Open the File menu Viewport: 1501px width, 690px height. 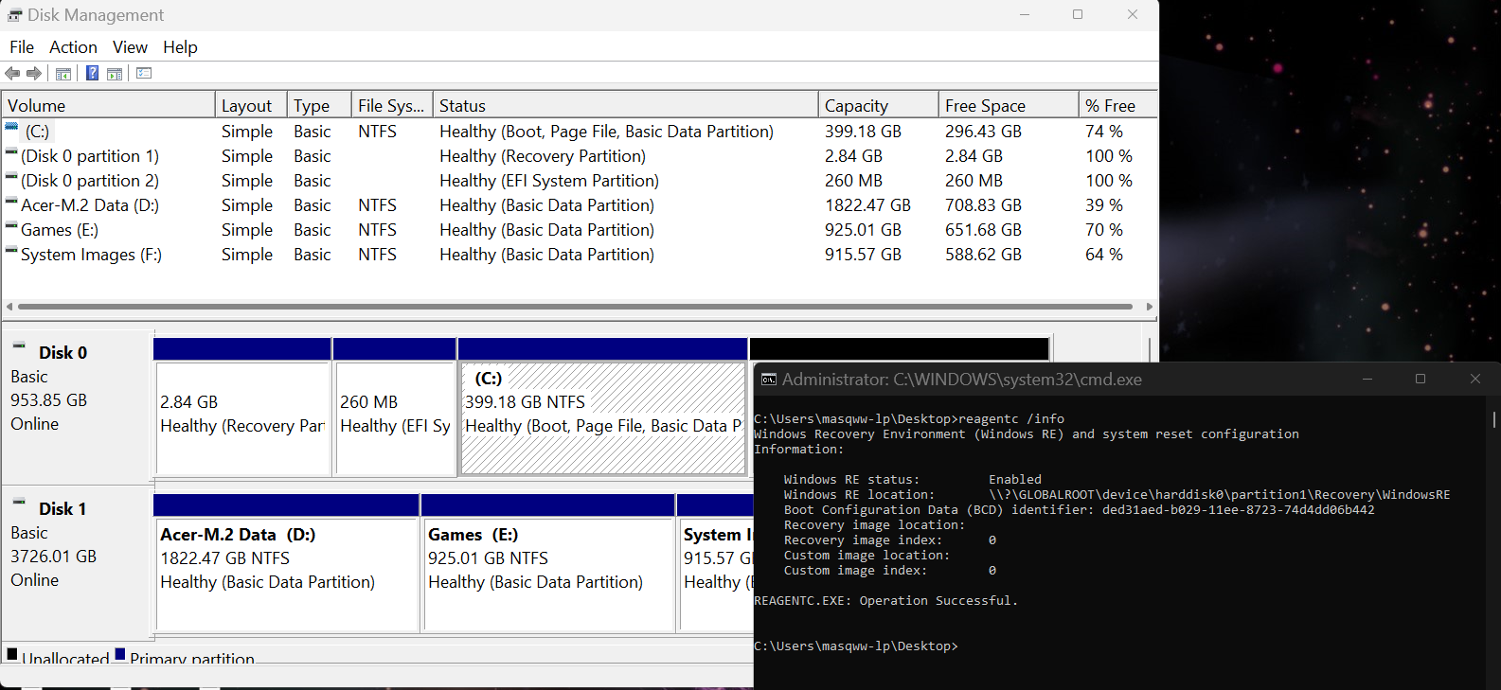point(22,47)
